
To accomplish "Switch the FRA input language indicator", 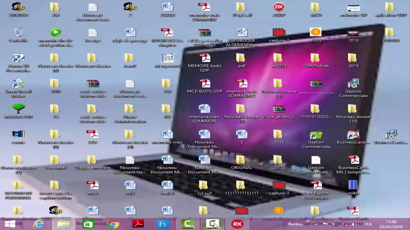I will click(x=368, y=224).
